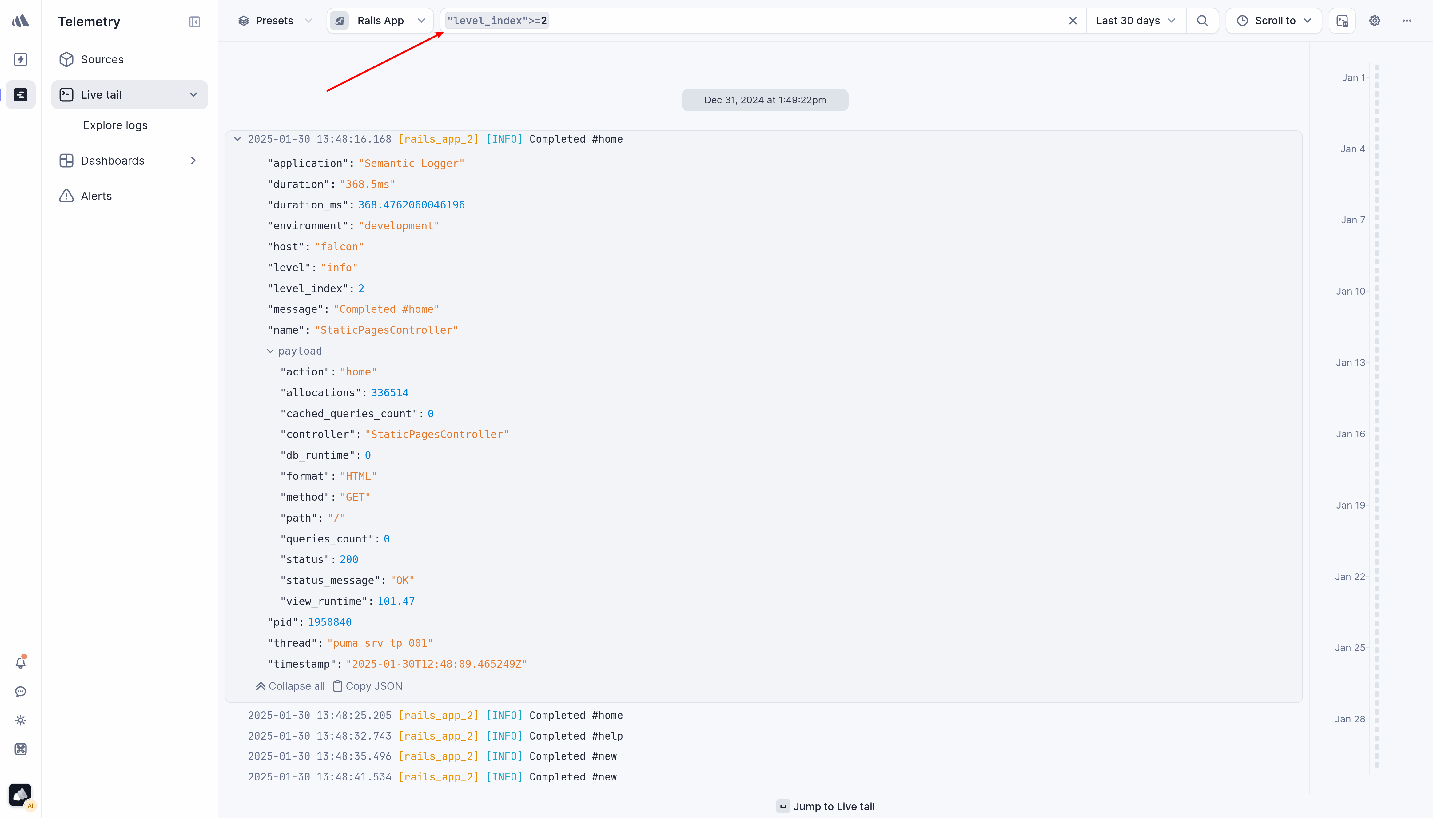Click the settings gear in the top toolbar

pyautogui.click(x=1374, y=20)
